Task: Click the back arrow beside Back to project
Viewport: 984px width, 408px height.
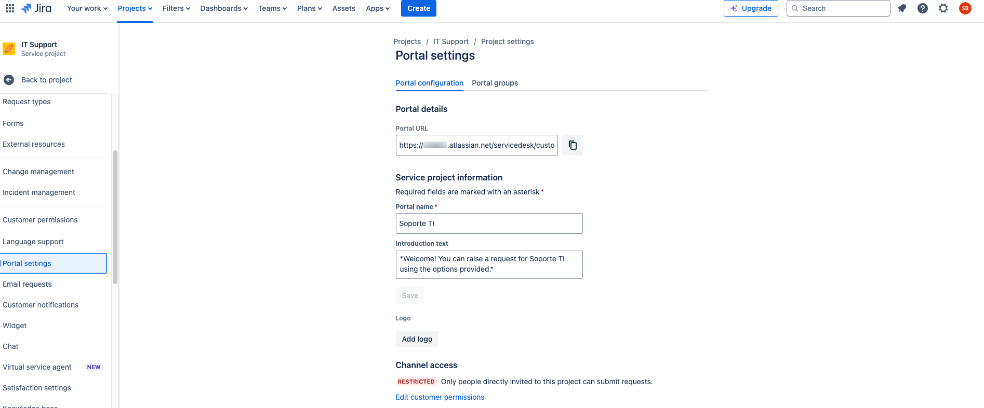Action: (x=9, y=80)
